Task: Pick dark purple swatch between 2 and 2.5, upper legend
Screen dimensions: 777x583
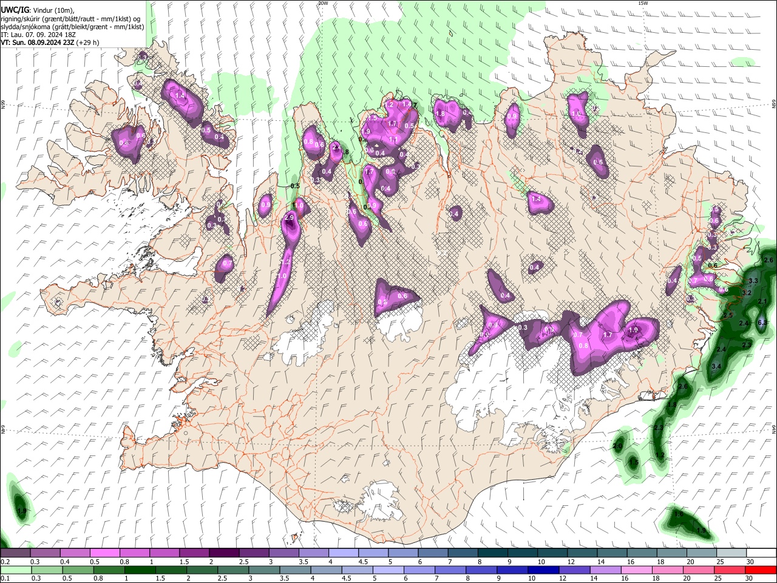Action: [x=224, y=553]
